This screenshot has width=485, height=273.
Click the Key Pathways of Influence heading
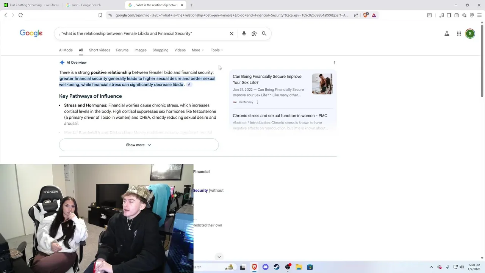[91, 96]
